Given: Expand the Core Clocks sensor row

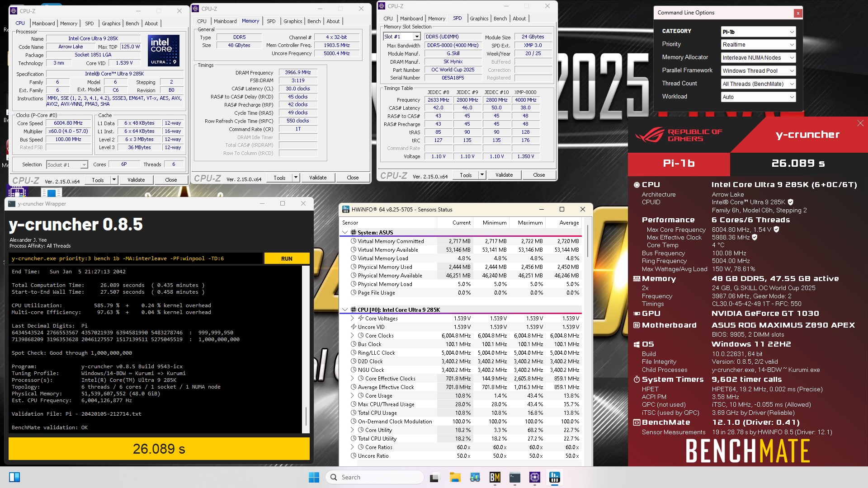Looking at the screenshot, I should tap(353, 336).
